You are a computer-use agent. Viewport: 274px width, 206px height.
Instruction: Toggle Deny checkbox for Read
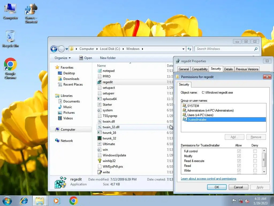coord(255,165)
